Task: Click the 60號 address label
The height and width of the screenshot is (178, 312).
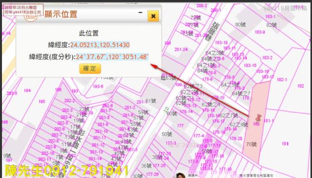Action: [x=172, y=113]
